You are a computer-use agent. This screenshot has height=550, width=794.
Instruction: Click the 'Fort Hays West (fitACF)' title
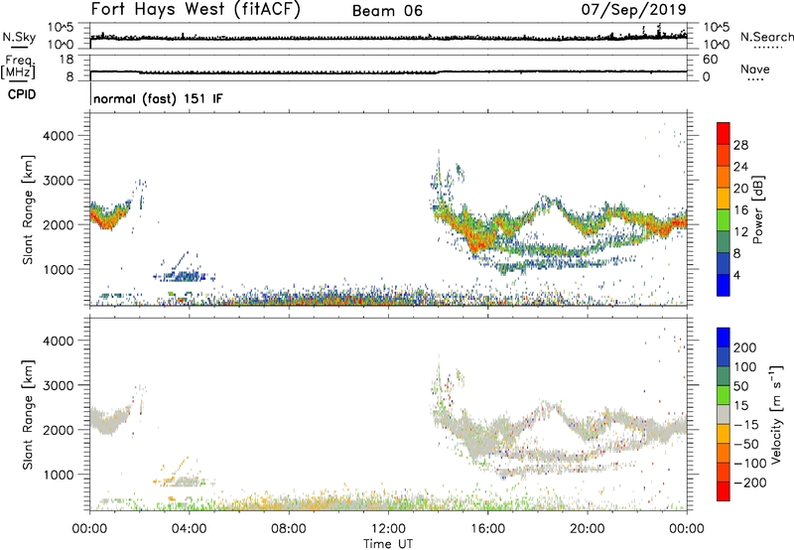click(x=196, y=9)
